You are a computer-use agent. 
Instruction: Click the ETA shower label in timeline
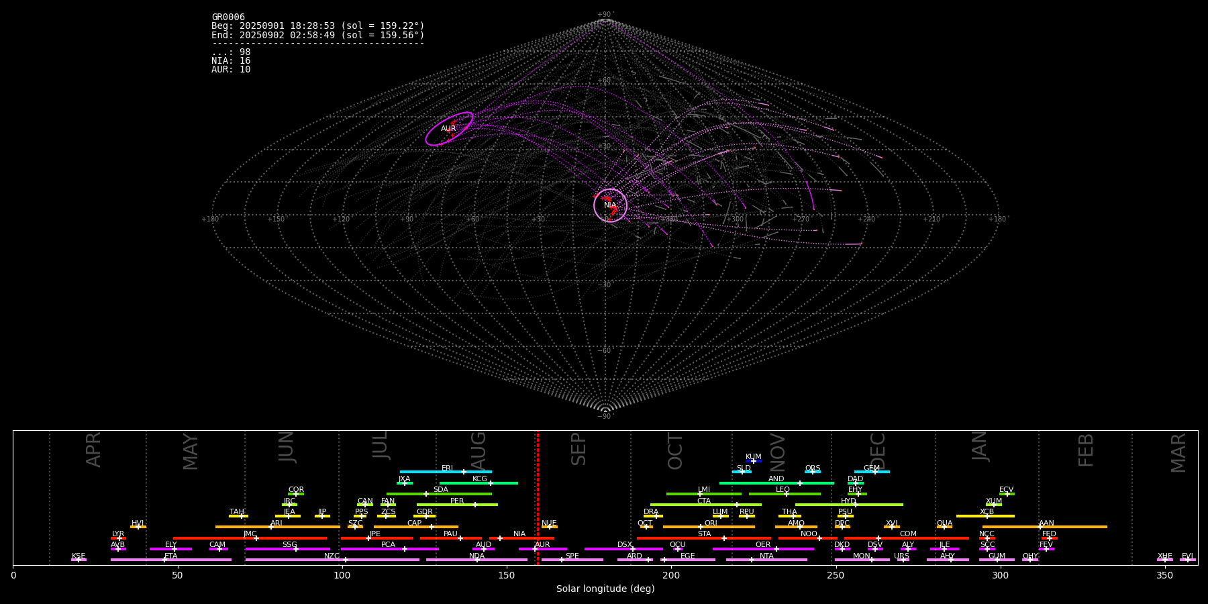[171, 556]
